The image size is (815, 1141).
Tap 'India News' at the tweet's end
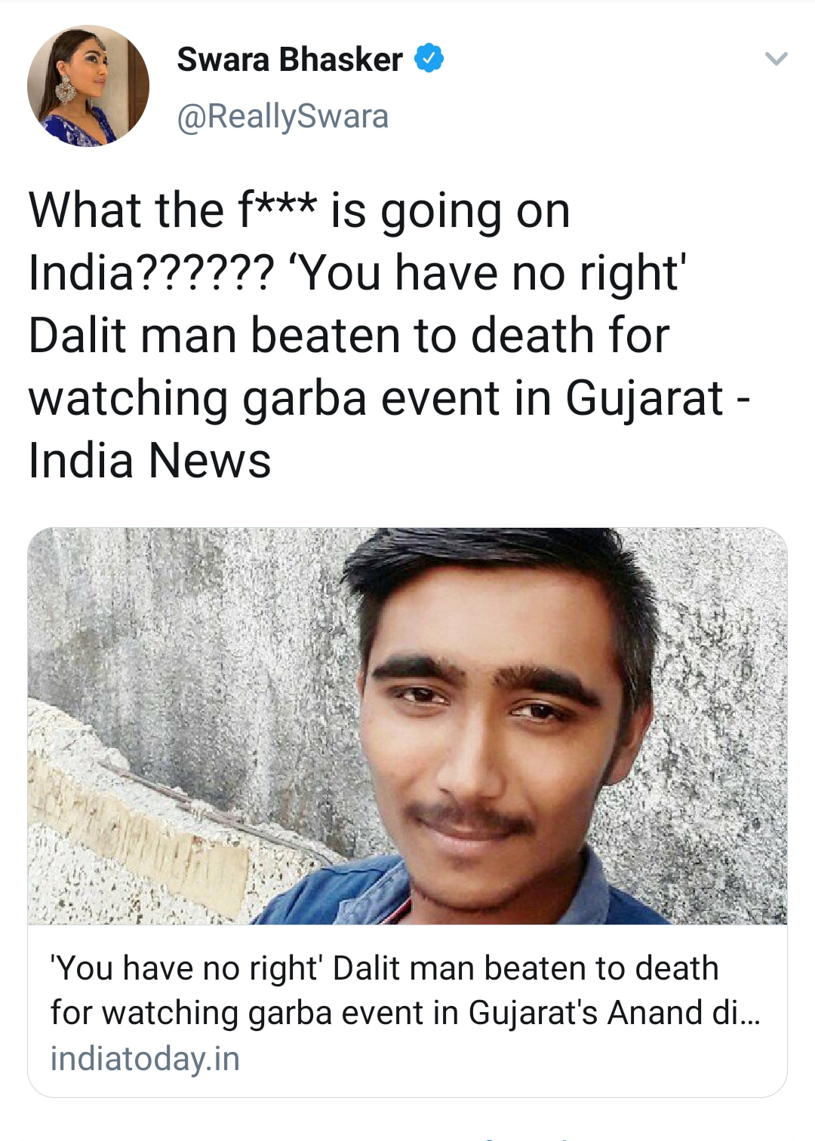coord(149,461)
